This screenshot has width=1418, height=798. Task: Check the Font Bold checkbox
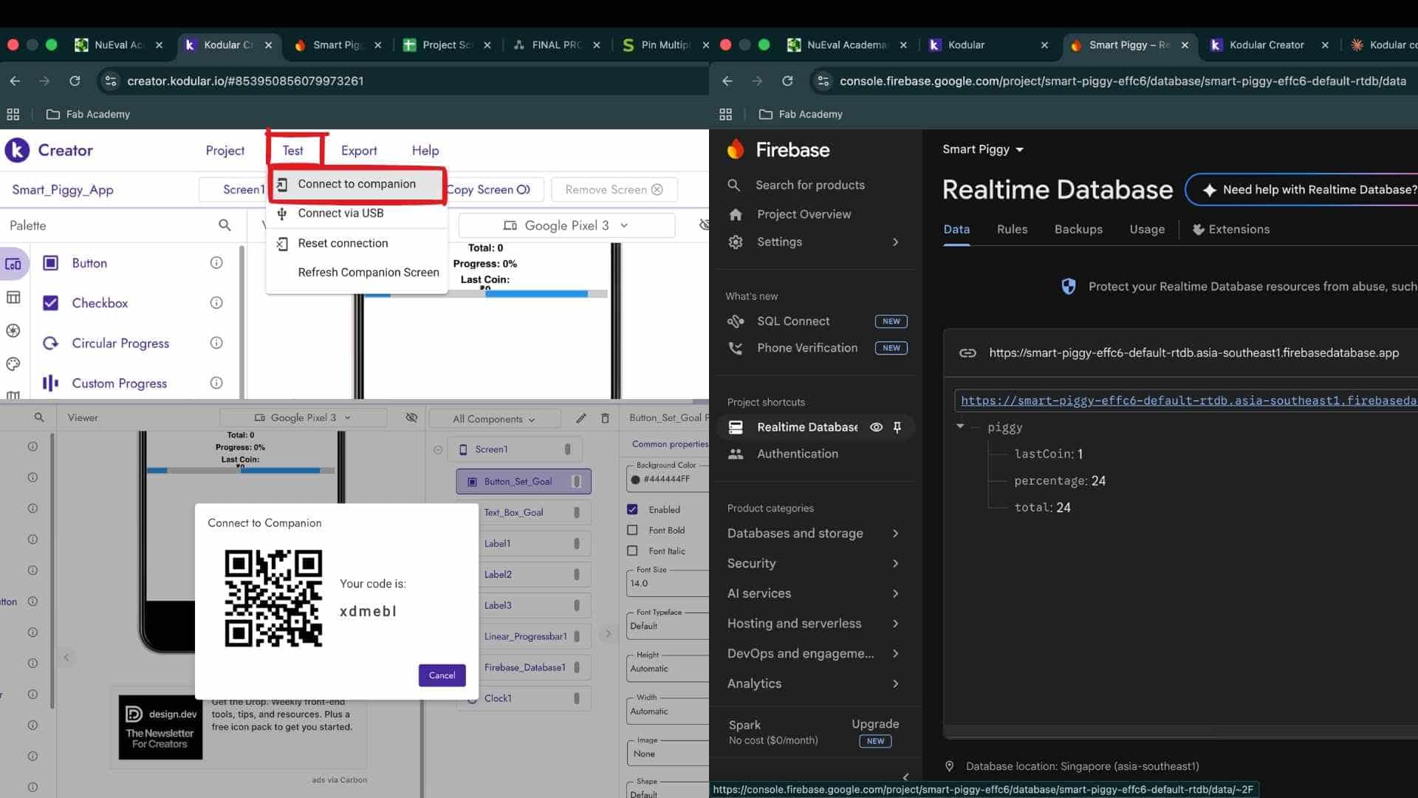tap(632, 530)
